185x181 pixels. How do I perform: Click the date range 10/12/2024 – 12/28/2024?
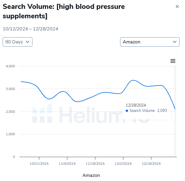point(30,29)
